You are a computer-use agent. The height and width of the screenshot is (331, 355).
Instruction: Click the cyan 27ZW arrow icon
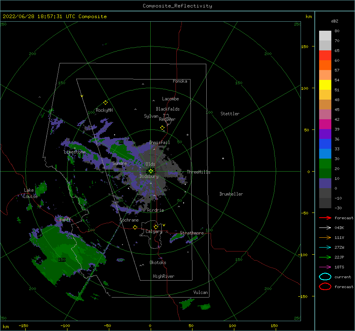[x=325, y=248]
